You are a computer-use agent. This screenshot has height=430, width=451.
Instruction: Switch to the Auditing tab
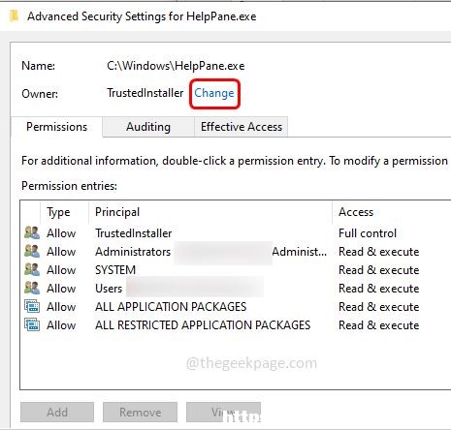148,127
